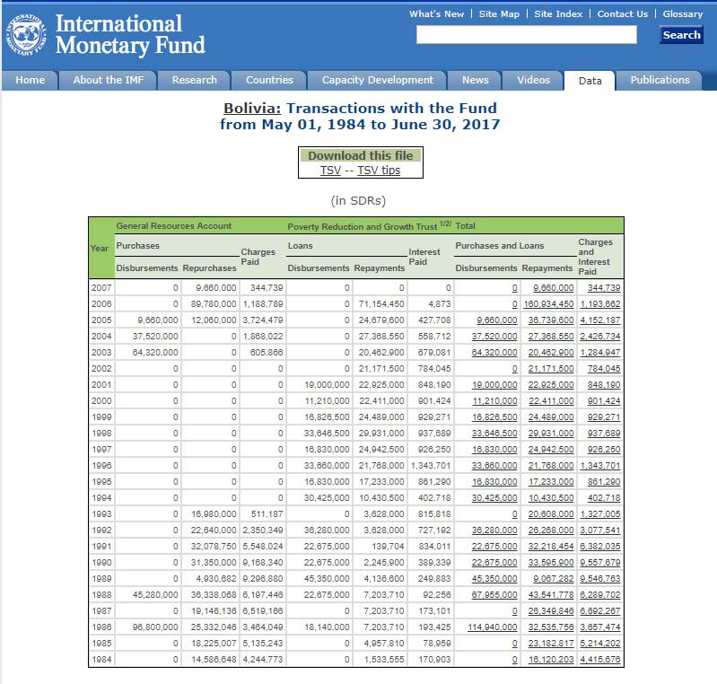Click 2000 total disbursements 11,210,000
The height and width of the screenshot is (684, 717).
point(494,400)
